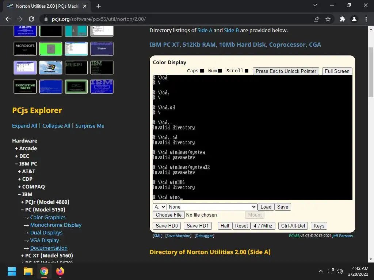Reset the emulated machine
The width and height of the screenshot is (374, 280).
tap(241, 226)
